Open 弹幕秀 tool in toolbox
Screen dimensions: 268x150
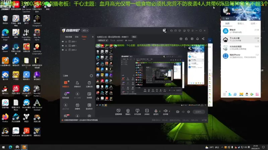77,106
